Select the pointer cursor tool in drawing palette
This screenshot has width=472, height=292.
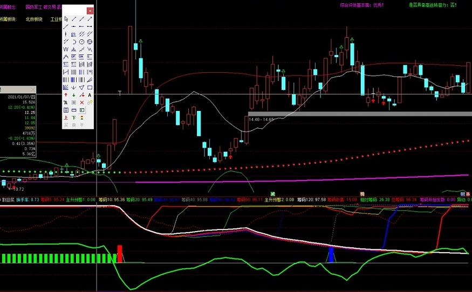66,19
